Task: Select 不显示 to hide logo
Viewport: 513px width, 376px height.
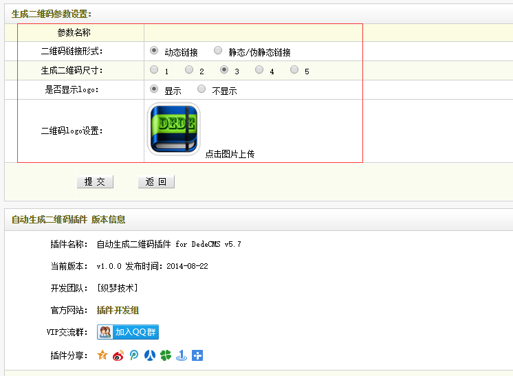Action: (x=201, y=89)
